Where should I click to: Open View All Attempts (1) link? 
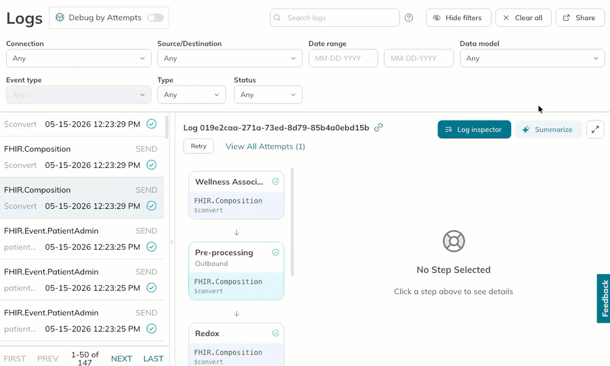click(265, 147)
